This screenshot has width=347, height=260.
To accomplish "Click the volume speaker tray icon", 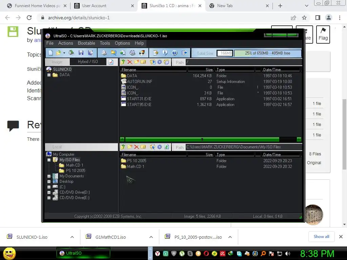I will pyautogui.click(x=288, y=254).
